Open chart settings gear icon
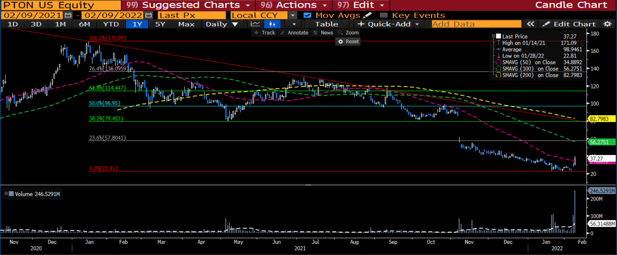Viewport: 617px width, 255px height. [x=607, y=24]
